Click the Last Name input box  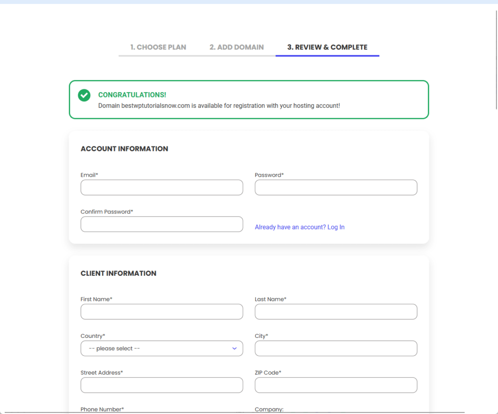pyautogui.click(x=336, y=312)
